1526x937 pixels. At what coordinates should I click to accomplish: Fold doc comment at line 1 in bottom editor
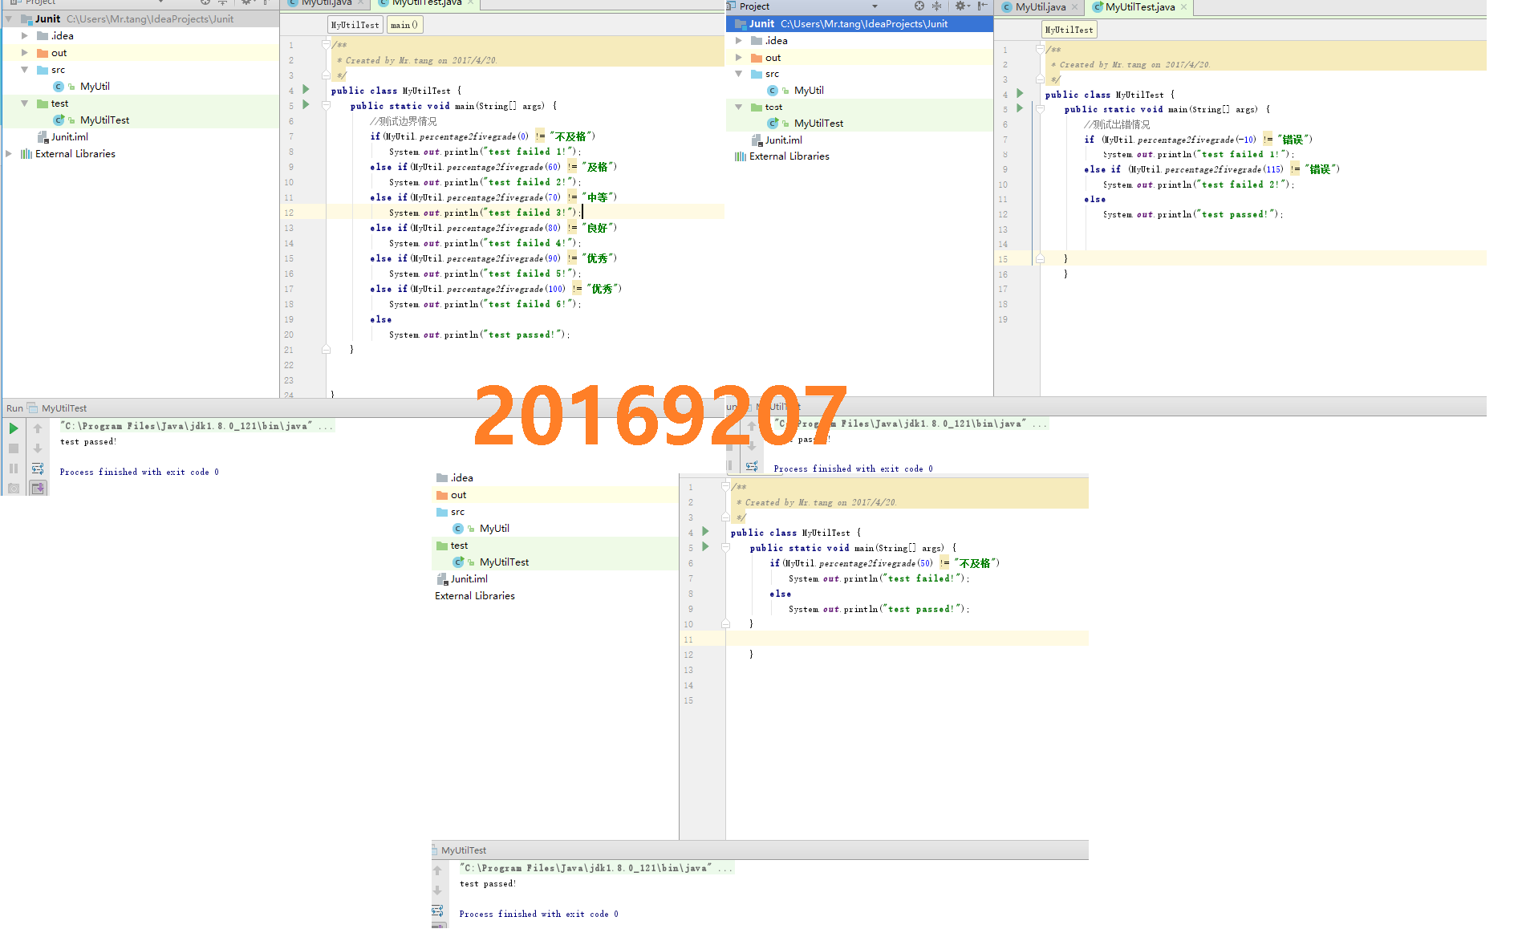[725, 486]
